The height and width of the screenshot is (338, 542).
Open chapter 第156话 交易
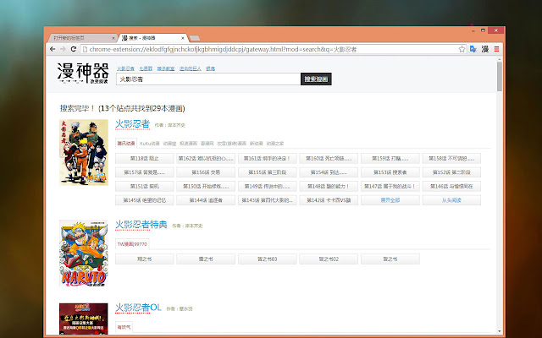(x=206, y=172)
